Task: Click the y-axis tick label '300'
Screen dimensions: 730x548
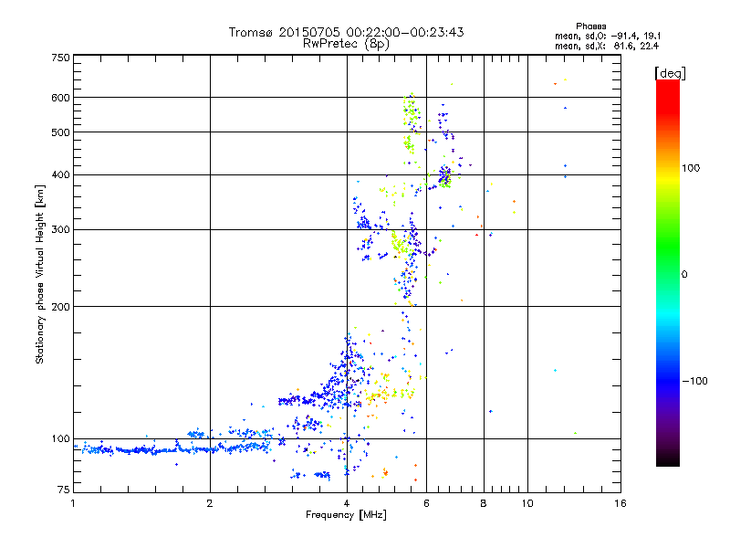Action: pyautogui.click(x=60, y=229)
